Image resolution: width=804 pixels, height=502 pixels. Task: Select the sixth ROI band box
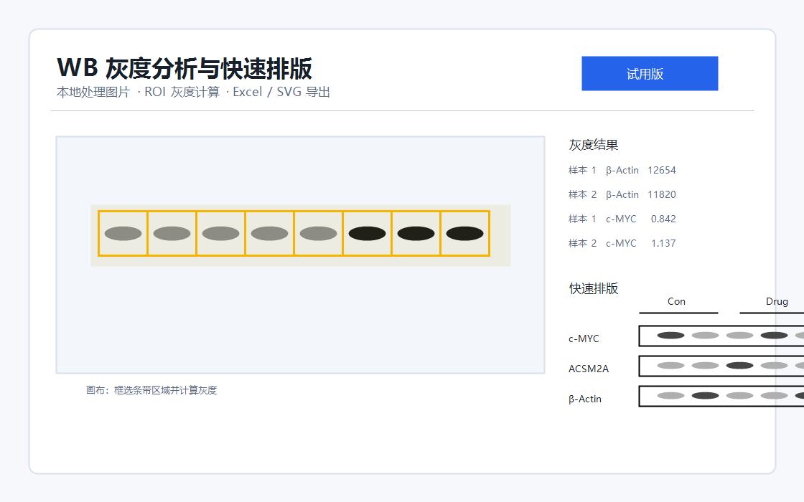[367, 234]
